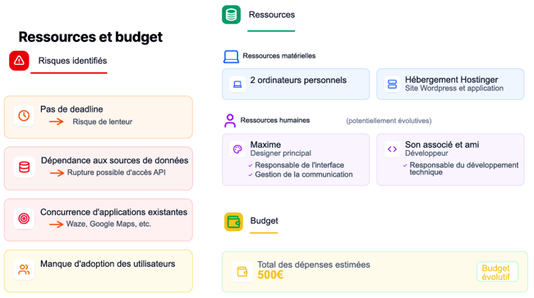Click the green database Ressources icon
The image size is (534, 298).
[231, 15]
